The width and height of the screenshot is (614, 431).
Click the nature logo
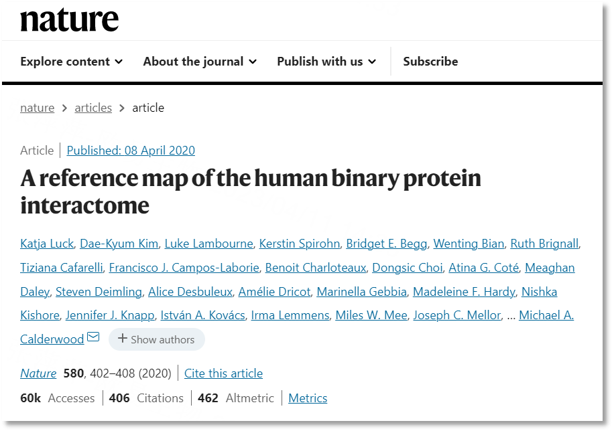pyautogui.click(x=69, y=19)
